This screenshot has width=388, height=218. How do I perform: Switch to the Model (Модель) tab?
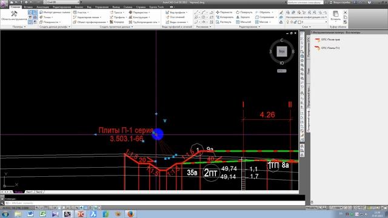click(18, 192)
